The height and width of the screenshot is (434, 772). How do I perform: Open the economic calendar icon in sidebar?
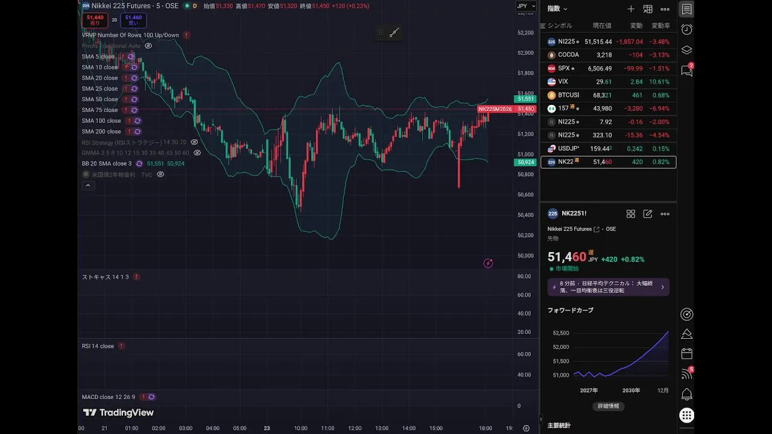pyautogui.click(x=686, y=354)
